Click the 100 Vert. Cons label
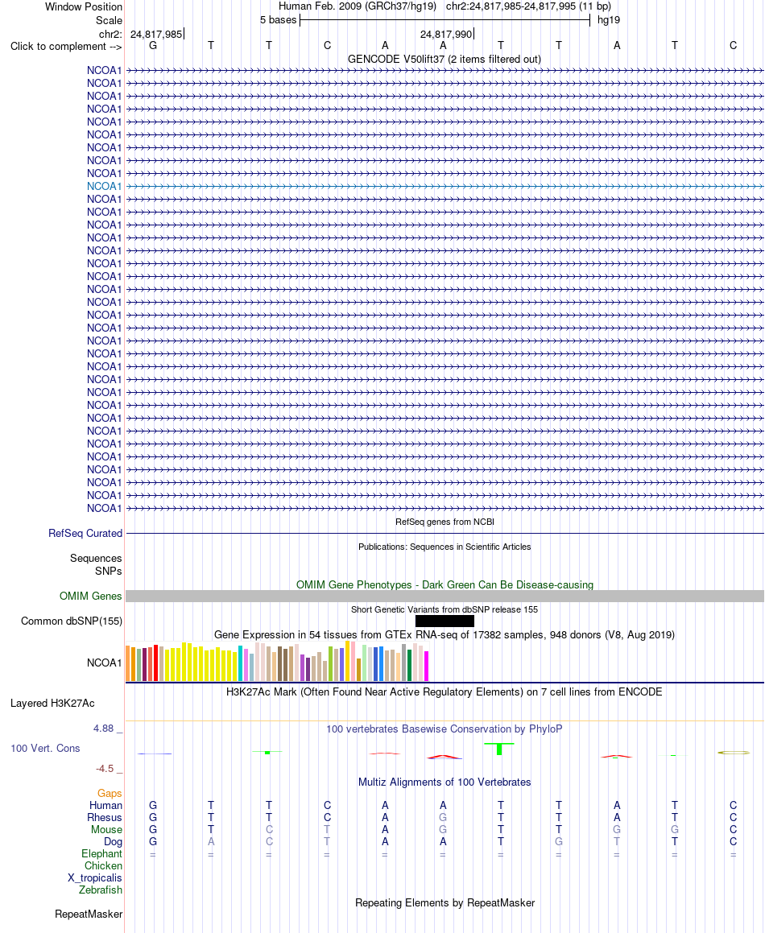Viewport: 765px width, 933px height. tap(45, 748)
